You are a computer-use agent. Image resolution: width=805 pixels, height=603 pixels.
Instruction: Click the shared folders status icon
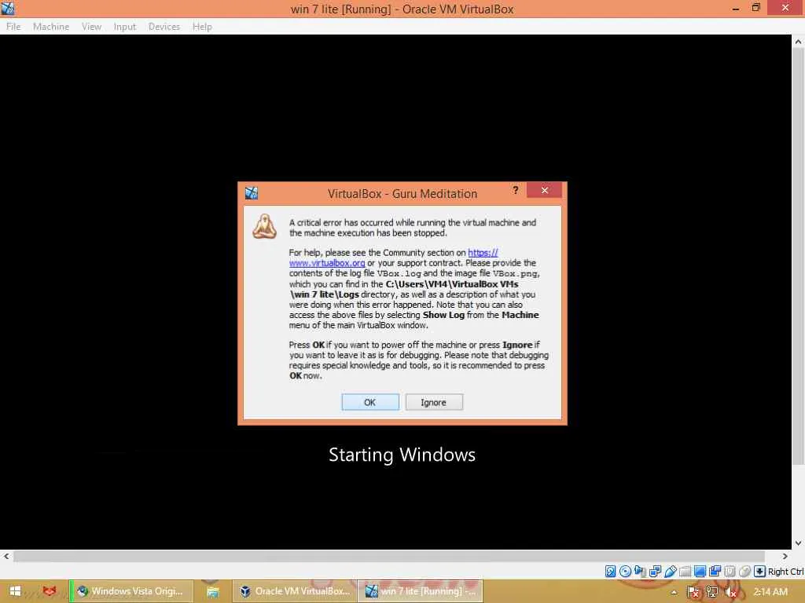[685, 572]
